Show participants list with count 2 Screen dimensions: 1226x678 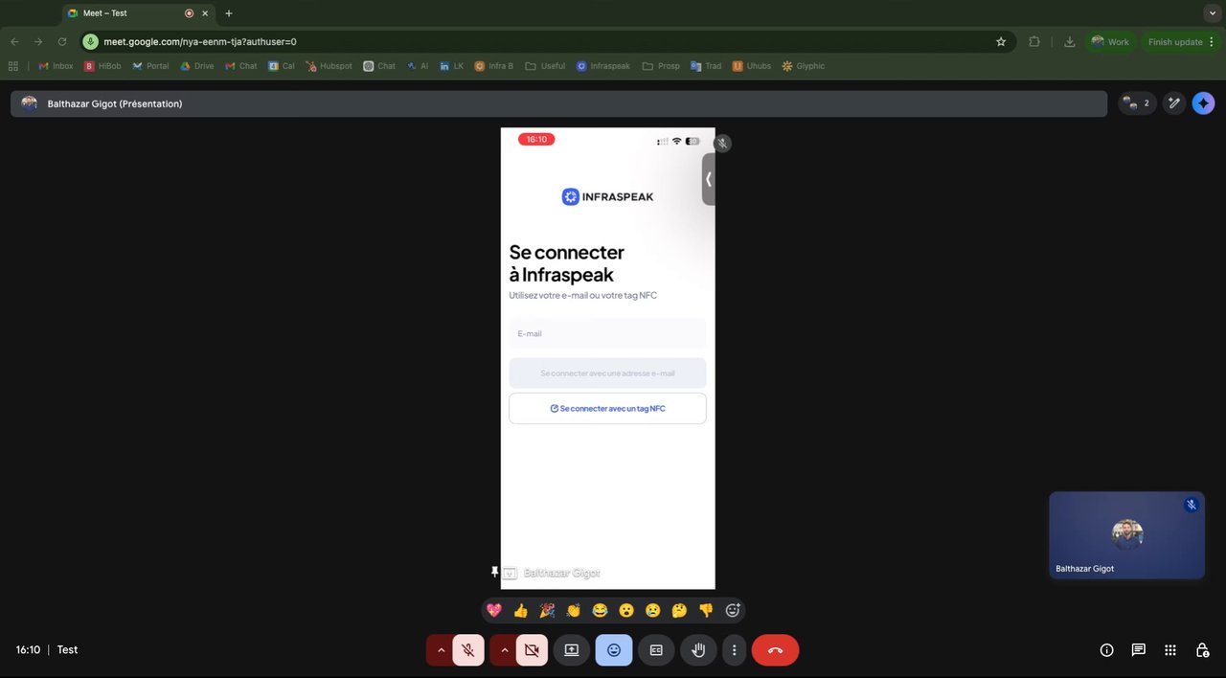point(1137,103)
